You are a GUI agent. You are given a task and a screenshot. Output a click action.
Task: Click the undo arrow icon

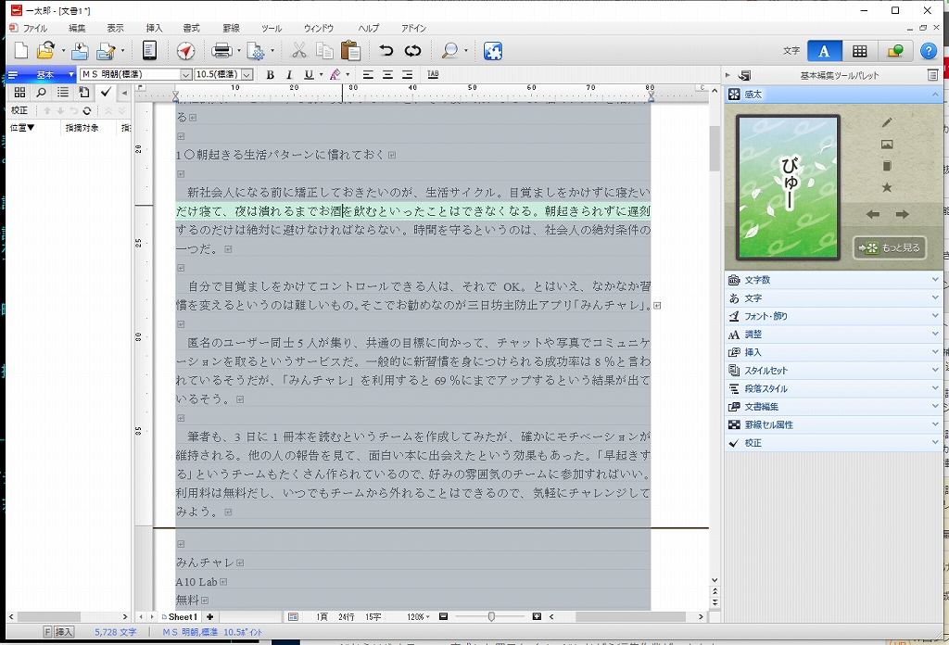pyautogui.click(x=386, y=51)
